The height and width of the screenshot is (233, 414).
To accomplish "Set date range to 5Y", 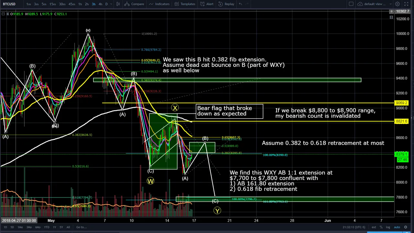I will [61, 227].
